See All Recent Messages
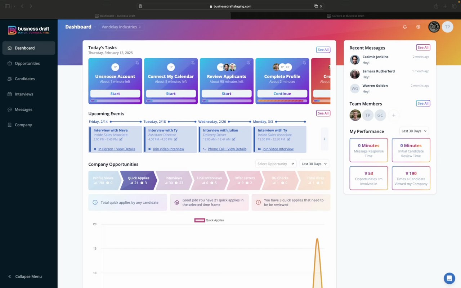461x288 pixels. click(423, 48)
